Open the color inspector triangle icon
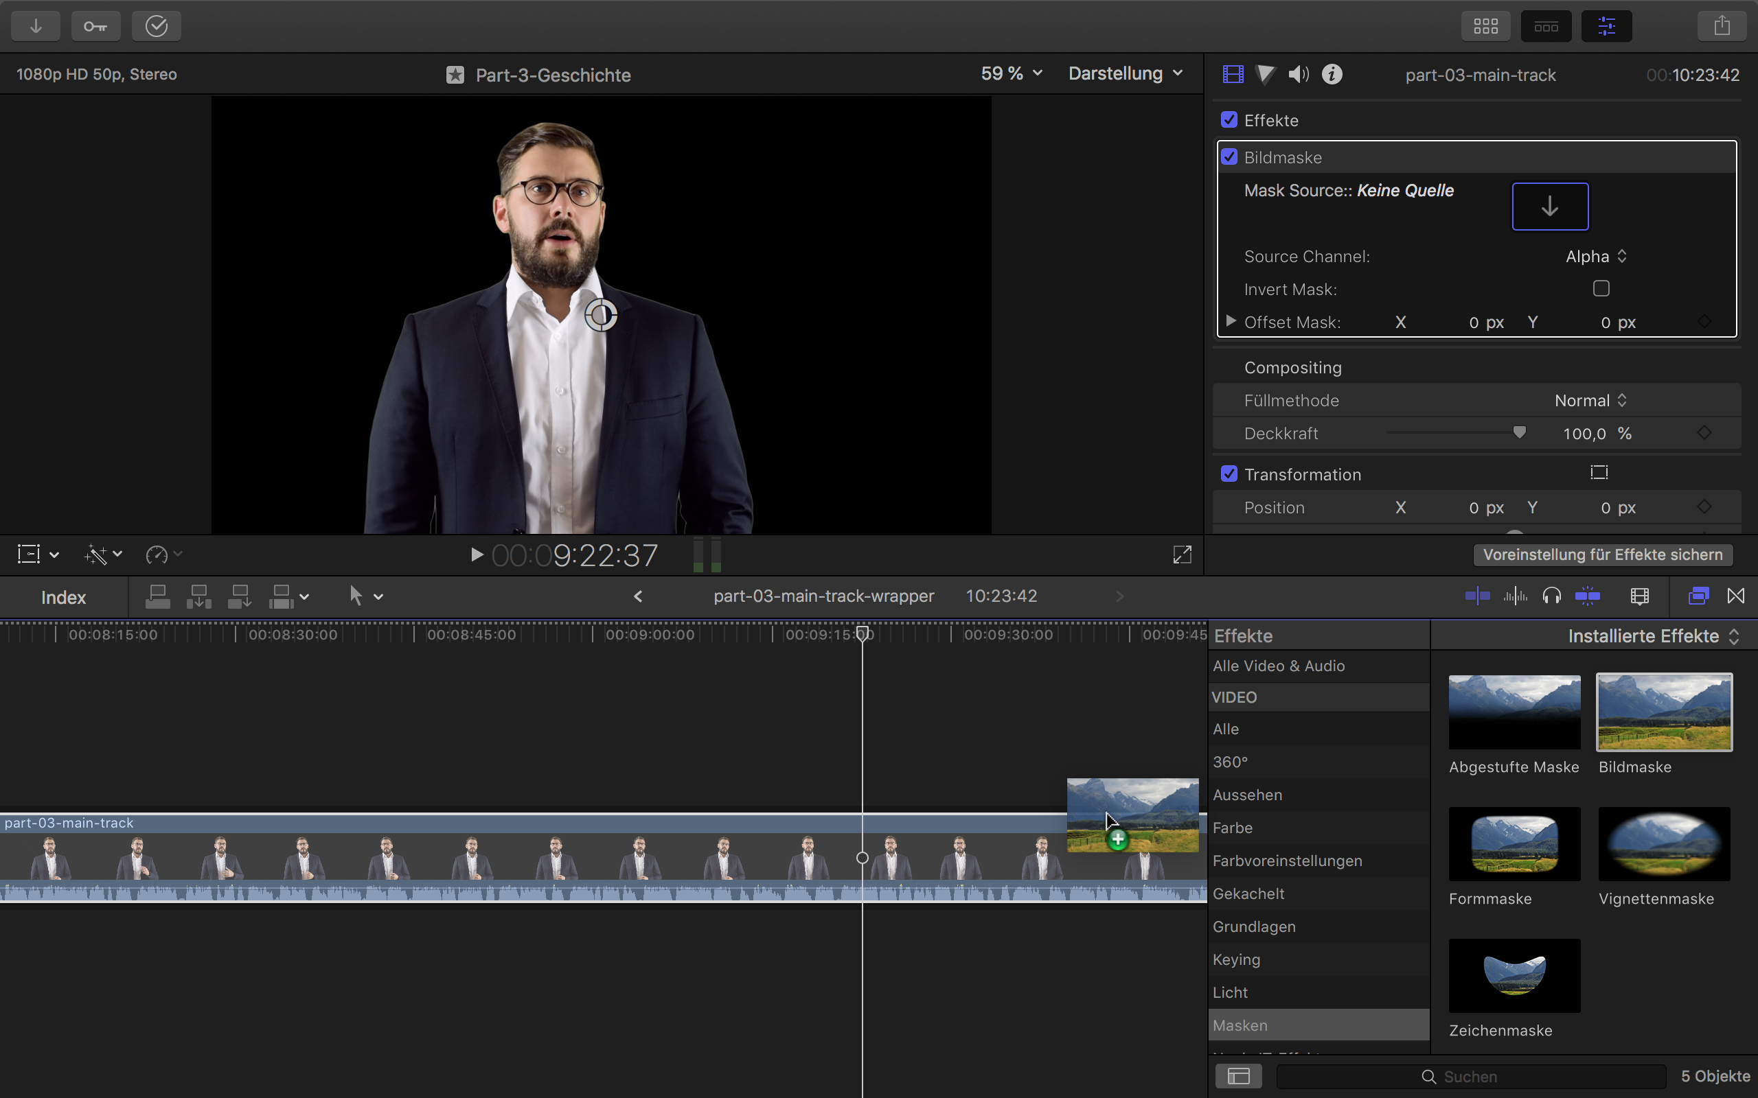 click(1266, 74)
